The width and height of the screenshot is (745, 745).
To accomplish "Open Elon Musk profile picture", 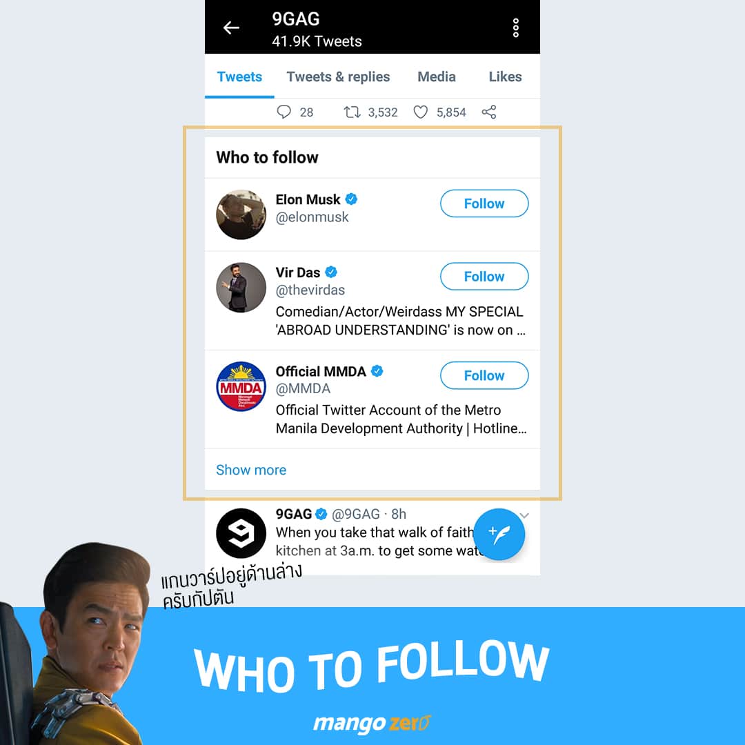I will tap(241, 215).
